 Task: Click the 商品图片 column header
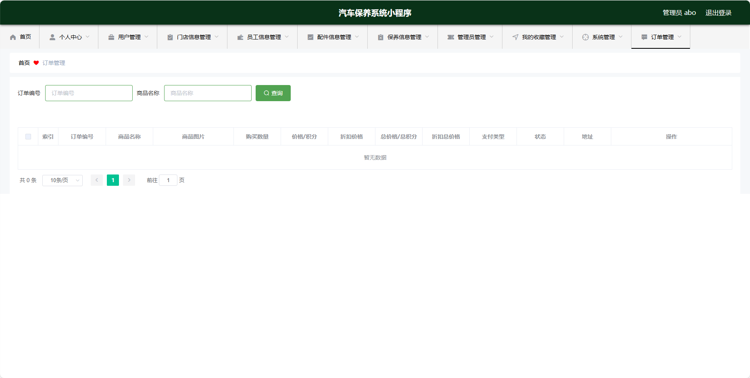[193, 137]
